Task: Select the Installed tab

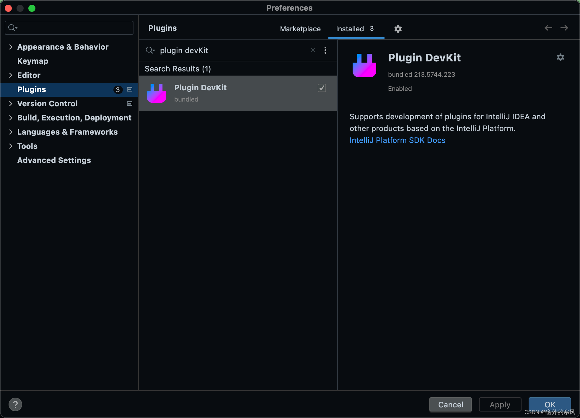Action: [350, 29]
